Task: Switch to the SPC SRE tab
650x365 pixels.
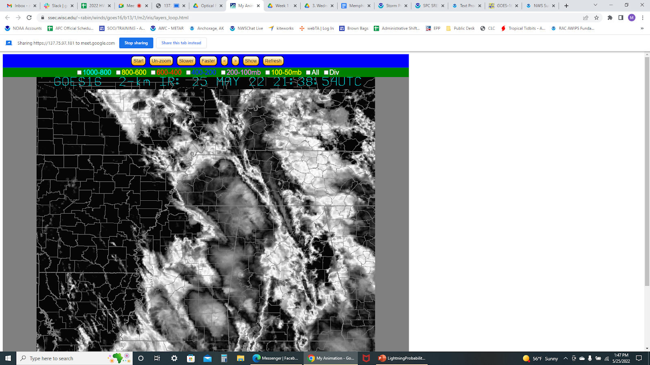Action: point(429,6)
